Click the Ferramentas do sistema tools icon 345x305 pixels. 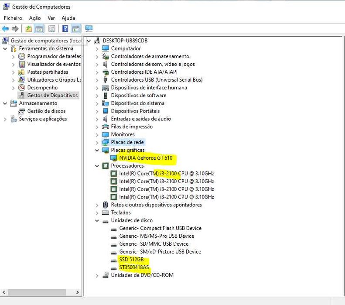tap(14, 48)
